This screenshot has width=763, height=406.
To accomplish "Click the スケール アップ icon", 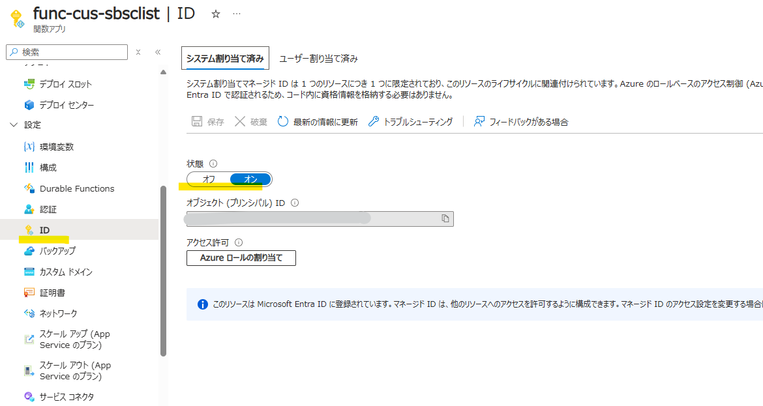I will tap(29, 340).
